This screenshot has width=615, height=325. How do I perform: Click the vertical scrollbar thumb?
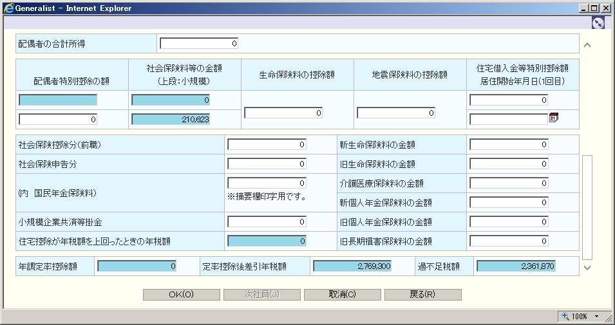click(587, 207)
